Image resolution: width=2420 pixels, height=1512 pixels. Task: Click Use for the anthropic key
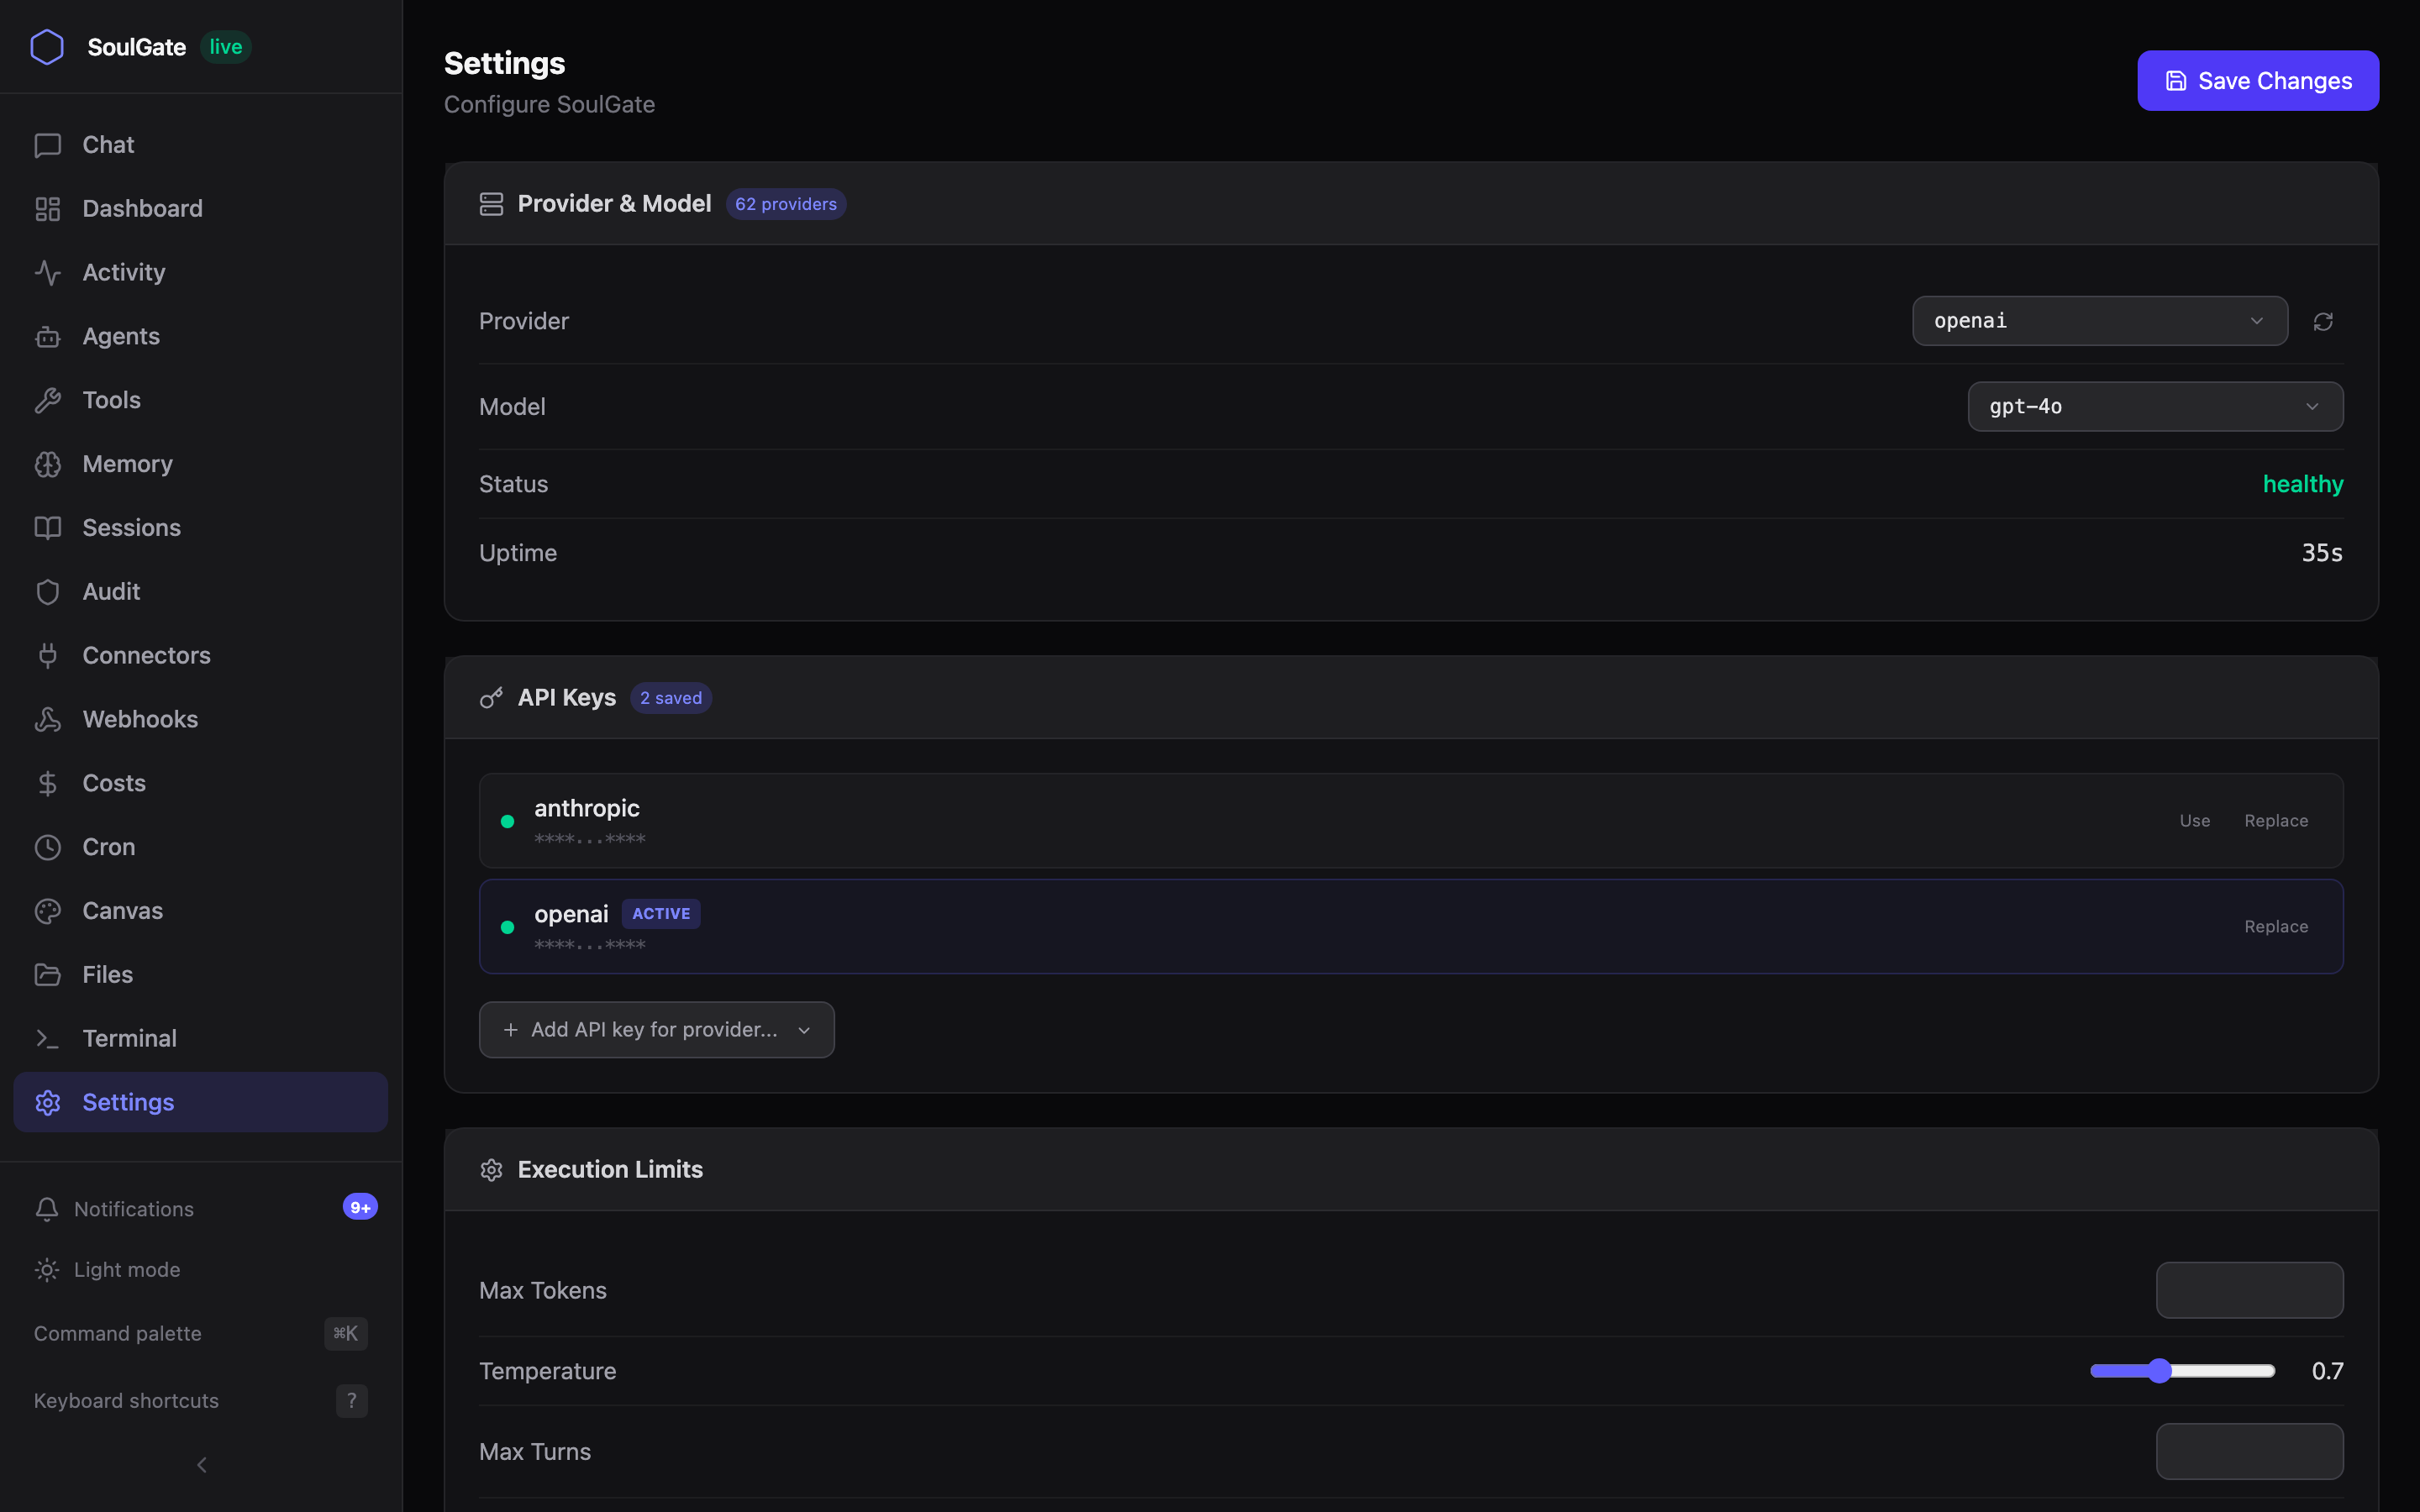[2195, 821]
